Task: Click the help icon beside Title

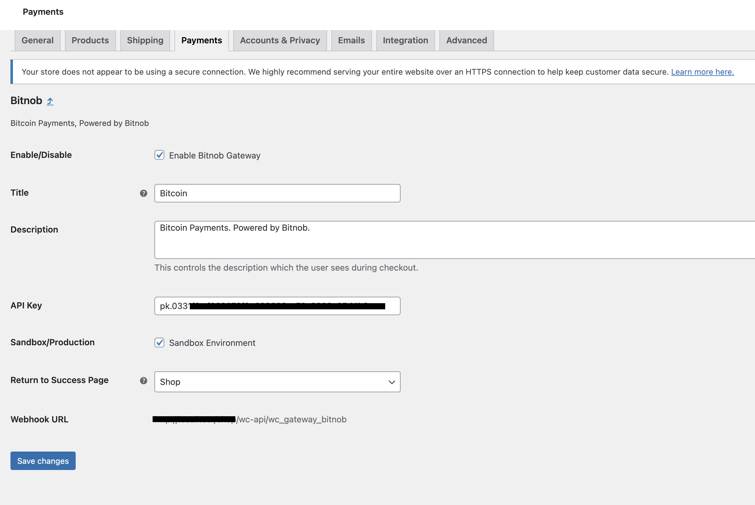Action: tap(143, 193)
